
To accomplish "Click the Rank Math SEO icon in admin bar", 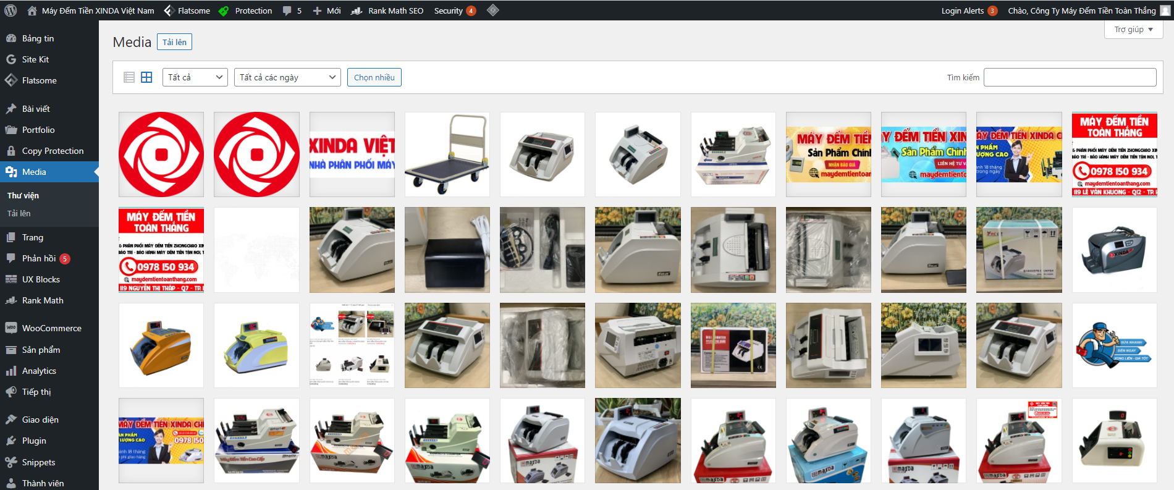I will tap(357, 11).
